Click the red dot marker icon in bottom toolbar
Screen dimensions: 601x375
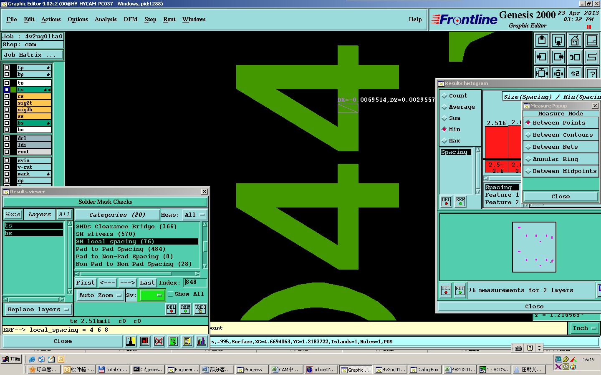pos(145,341)
